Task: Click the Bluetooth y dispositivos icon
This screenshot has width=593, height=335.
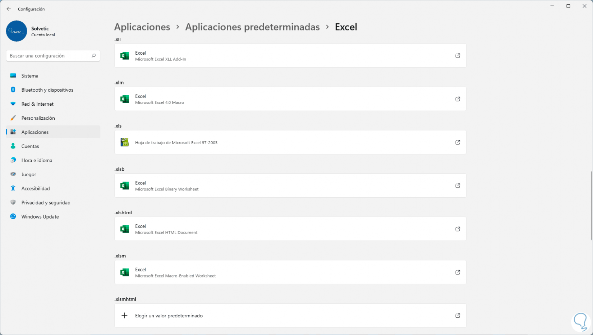Action: 13,90
